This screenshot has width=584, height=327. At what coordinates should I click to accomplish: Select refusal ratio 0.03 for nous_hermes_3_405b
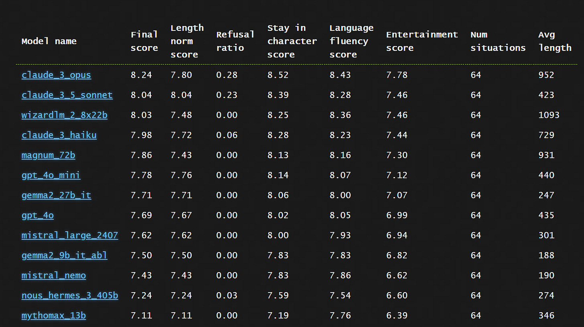click(x=227, y=295)
